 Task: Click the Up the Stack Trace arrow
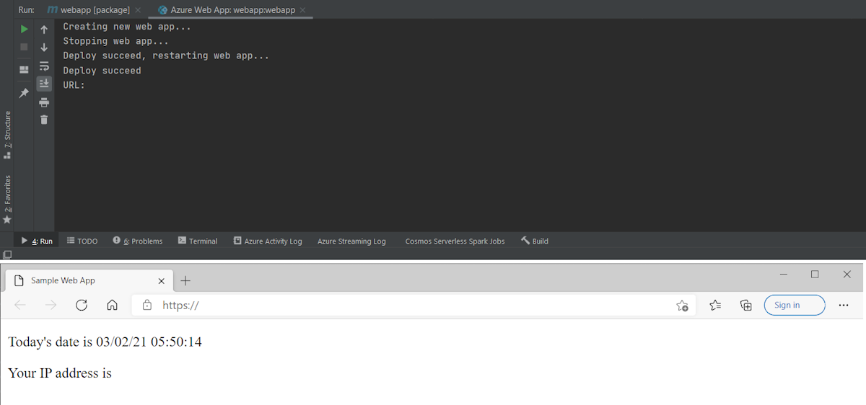pyautogui.click(x=44, y=30)
